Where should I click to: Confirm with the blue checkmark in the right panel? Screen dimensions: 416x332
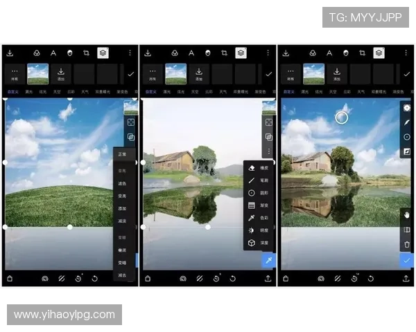point(407,260)
